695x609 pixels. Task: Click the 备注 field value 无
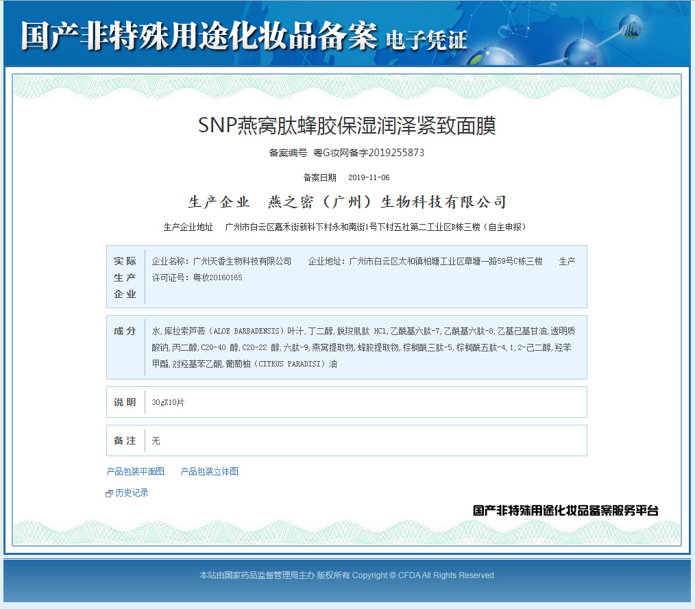click(x=156, y=440)
